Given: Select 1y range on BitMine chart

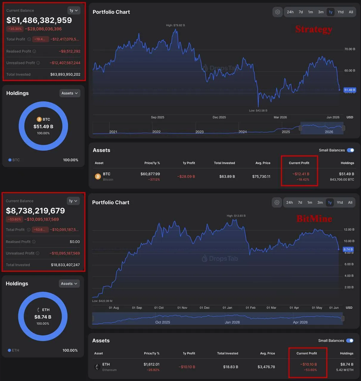Looking at the screenshot, I should 330,202.
